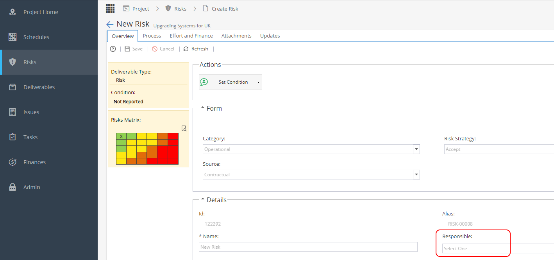This screenshot has height=260, width=554.
Task: Click the Risks shield icon in sidebar
Action: pos(13,62)
